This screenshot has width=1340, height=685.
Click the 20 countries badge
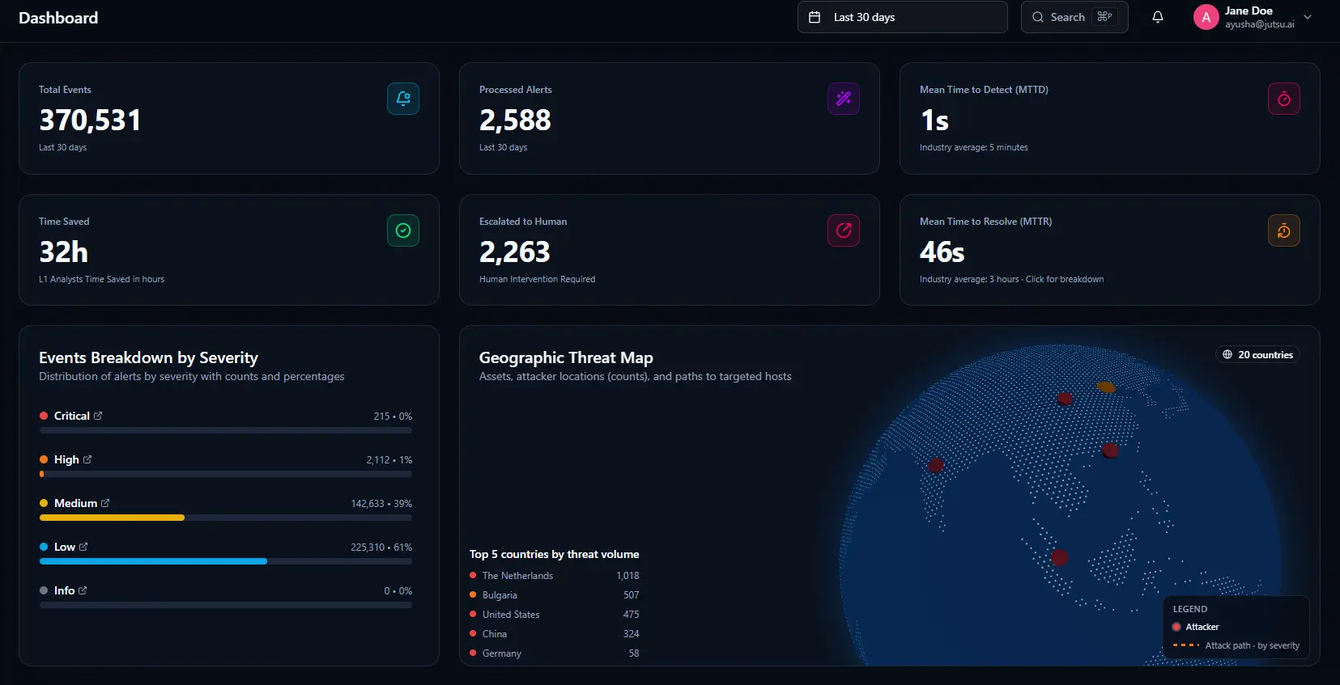[1257, 355]
